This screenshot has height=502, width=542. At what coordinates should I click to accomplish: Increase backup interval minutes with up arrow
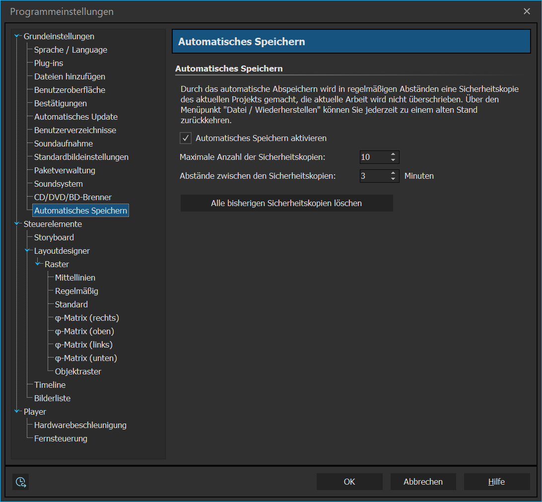click(x=393, y=173)
